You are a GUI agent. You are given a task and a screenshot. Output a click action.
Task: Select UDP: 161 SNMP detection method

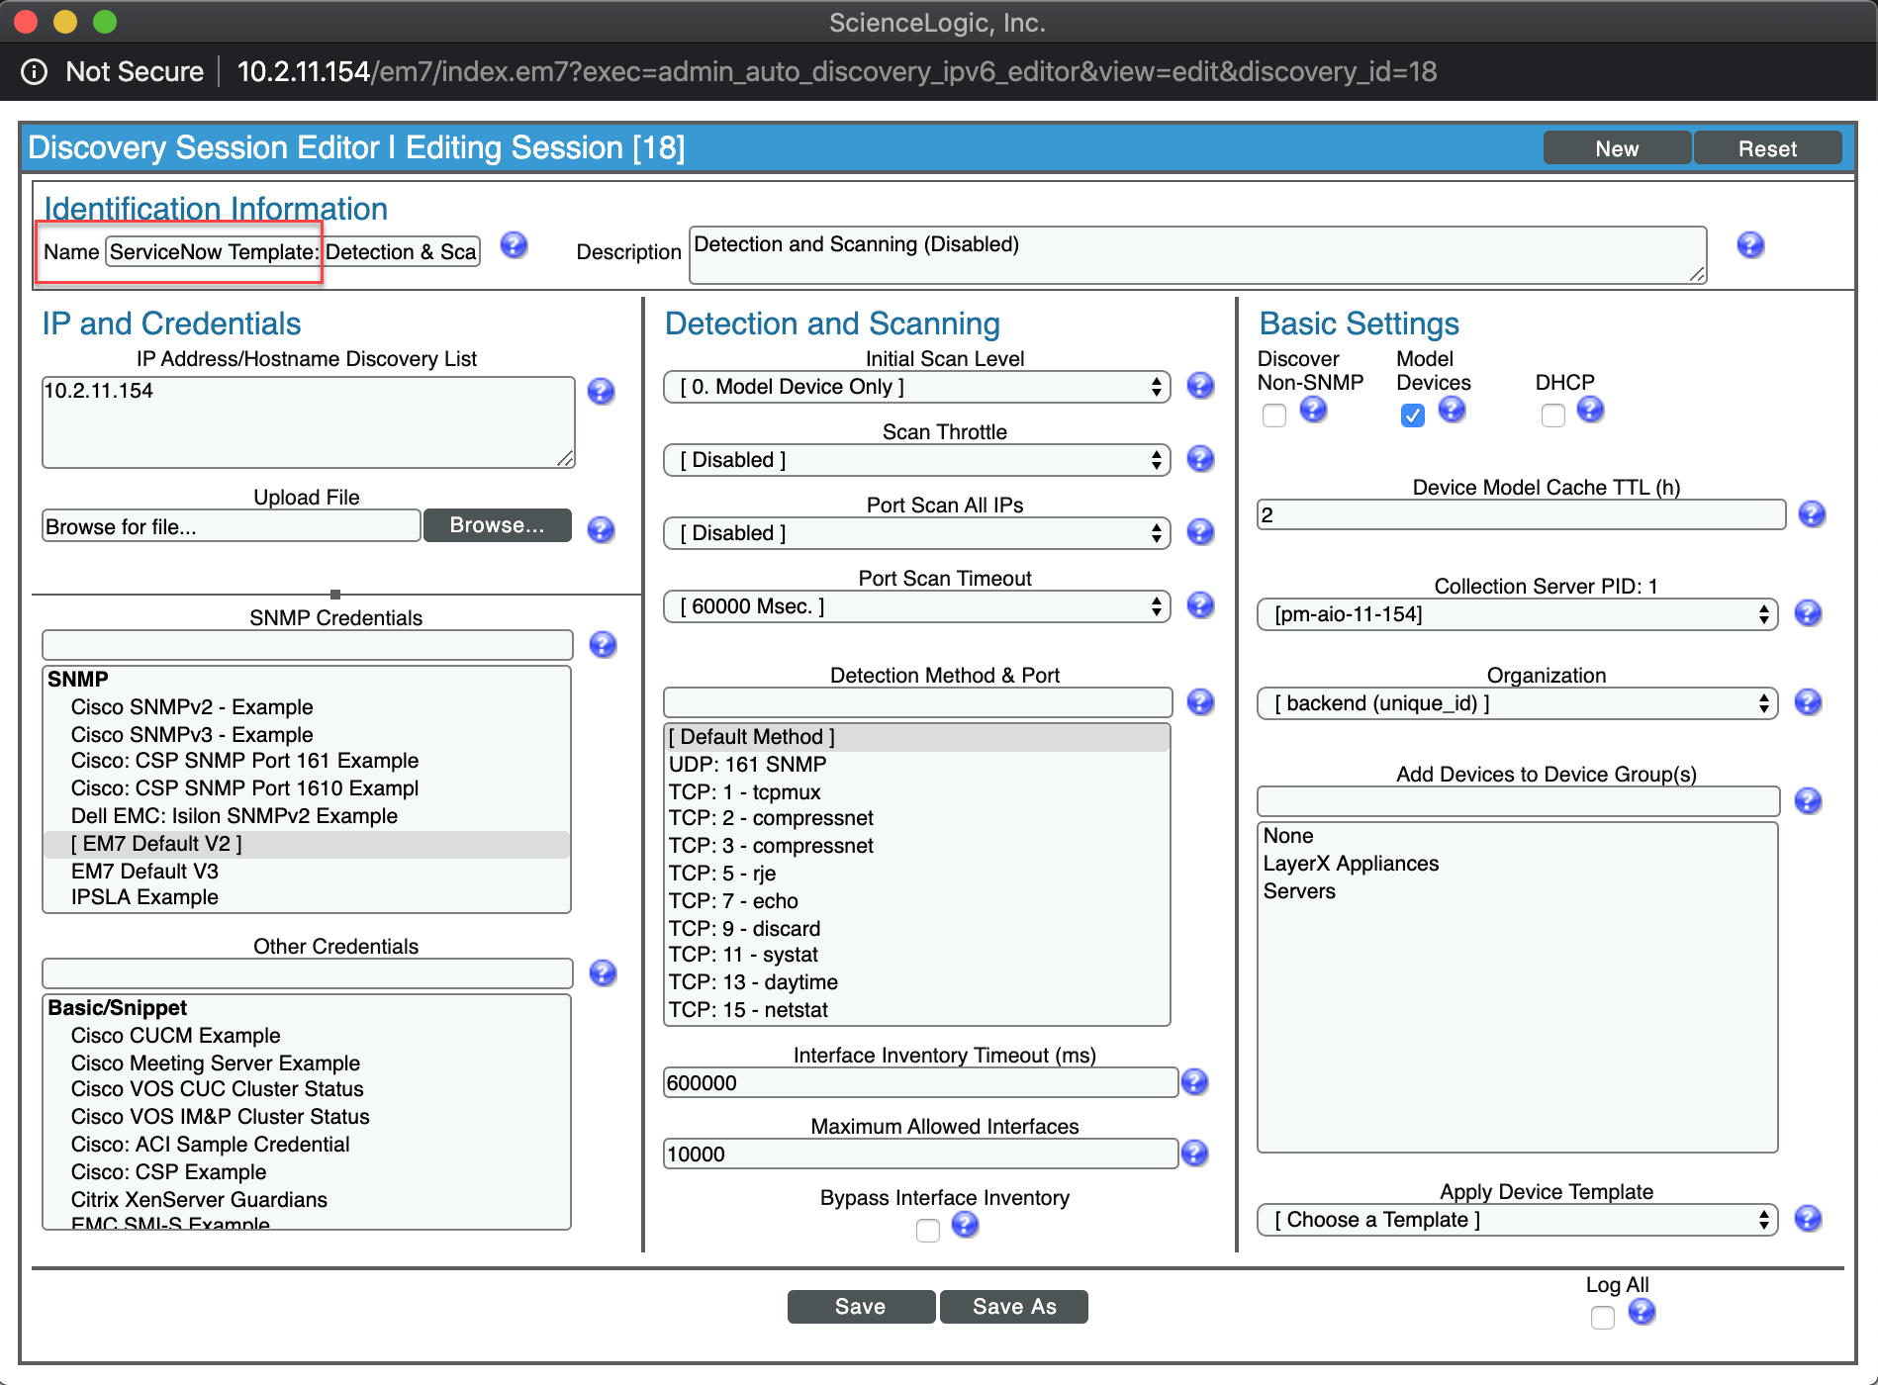(x=746, y=764)
